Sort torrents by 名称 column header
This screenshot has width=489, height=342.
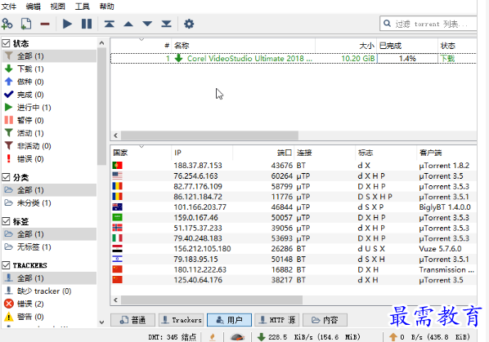tap(243, 46)
